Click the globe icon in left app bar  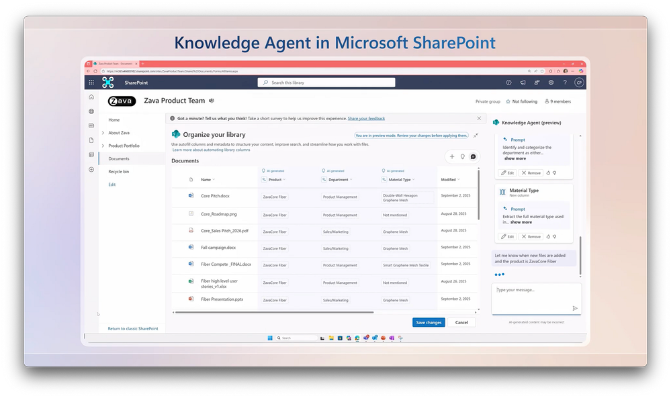pos(91,111)
